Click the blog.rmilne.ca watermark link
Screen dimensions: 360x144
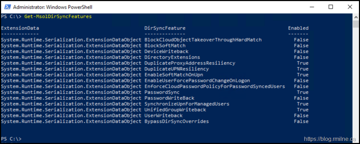(331, 139)
